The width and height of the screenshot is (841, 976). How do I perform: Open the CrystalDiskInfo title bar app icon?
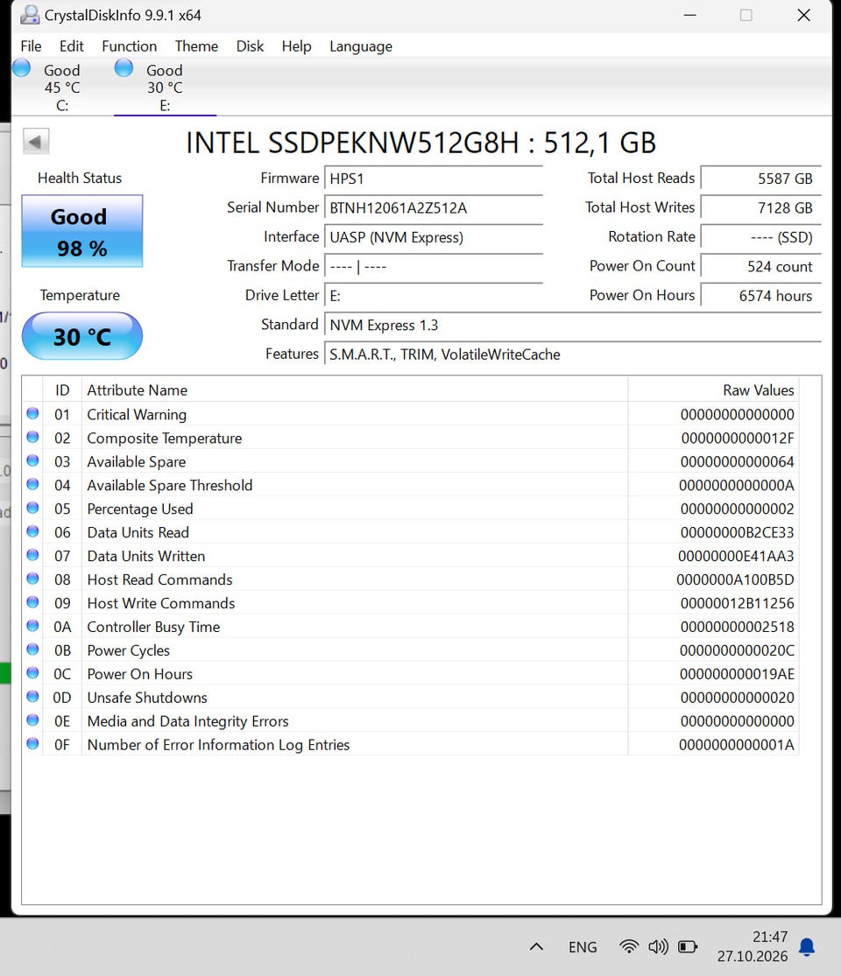click(29, 15)
